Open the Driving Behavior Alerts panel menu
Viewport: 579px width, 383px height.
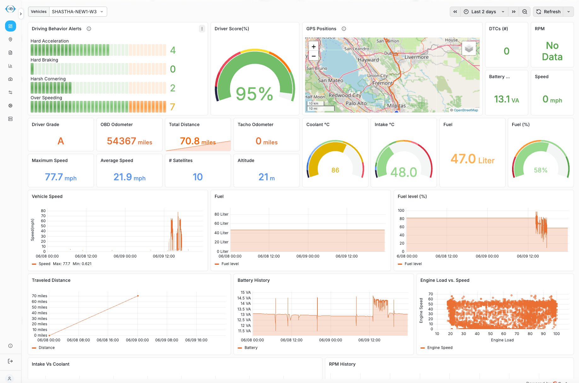click(202, 29)
